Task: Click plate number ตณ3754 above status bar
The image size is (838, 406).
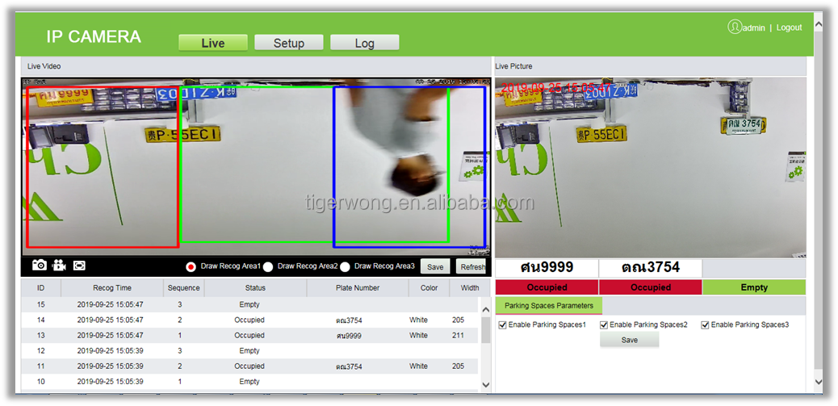Action: click(650, 267)
